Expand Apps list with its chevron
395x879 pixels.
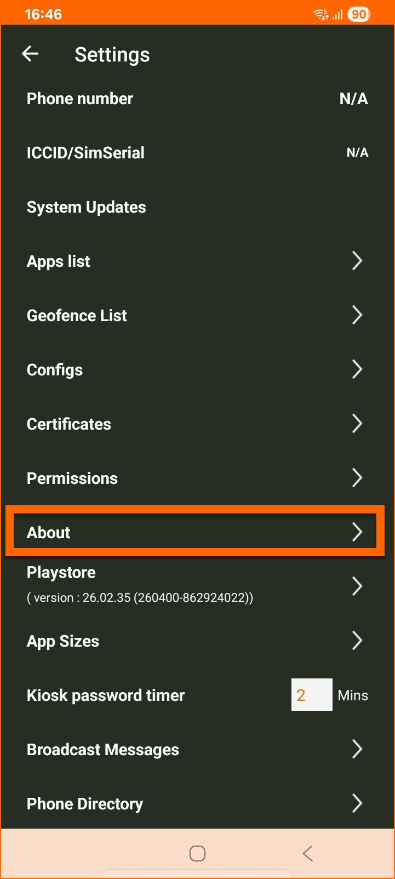pyautogui.click(x=357, y=261)
